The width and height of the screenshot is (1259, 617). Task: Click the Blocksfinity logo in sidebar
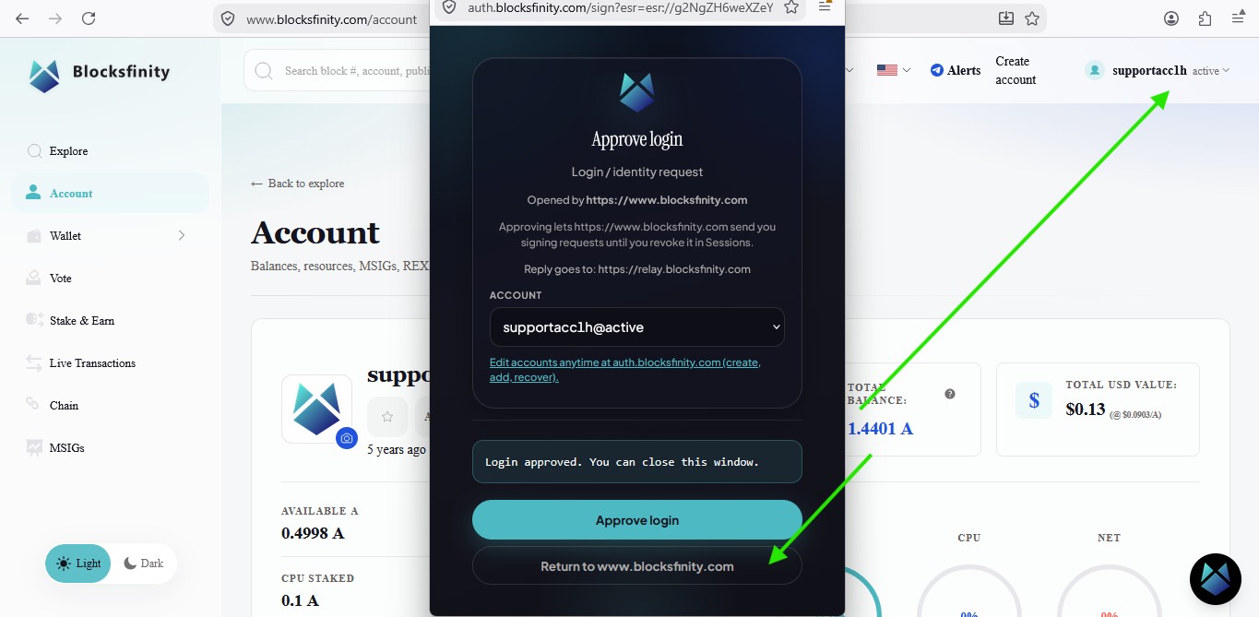coord(99,74)
